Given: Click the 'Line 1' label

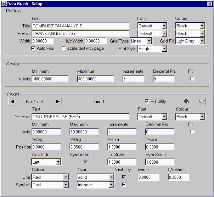Looking at the screenshot, I should (x=99, y=102).
